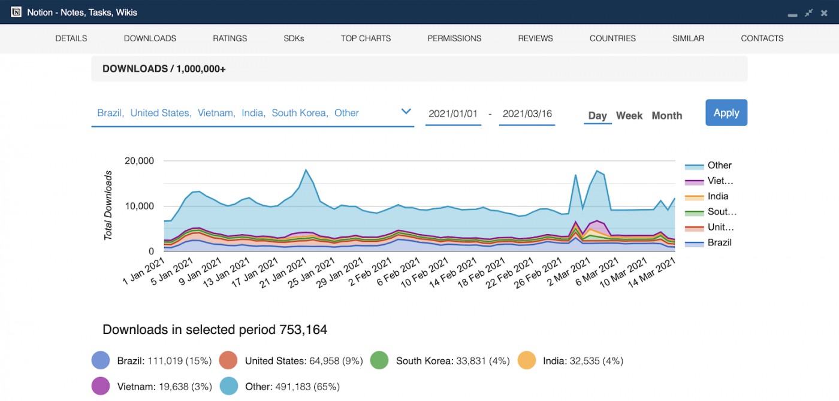The width and height of the screenshot is (839, 401).
Task: Click the Notion app logo icon
Action: point(17,12)
